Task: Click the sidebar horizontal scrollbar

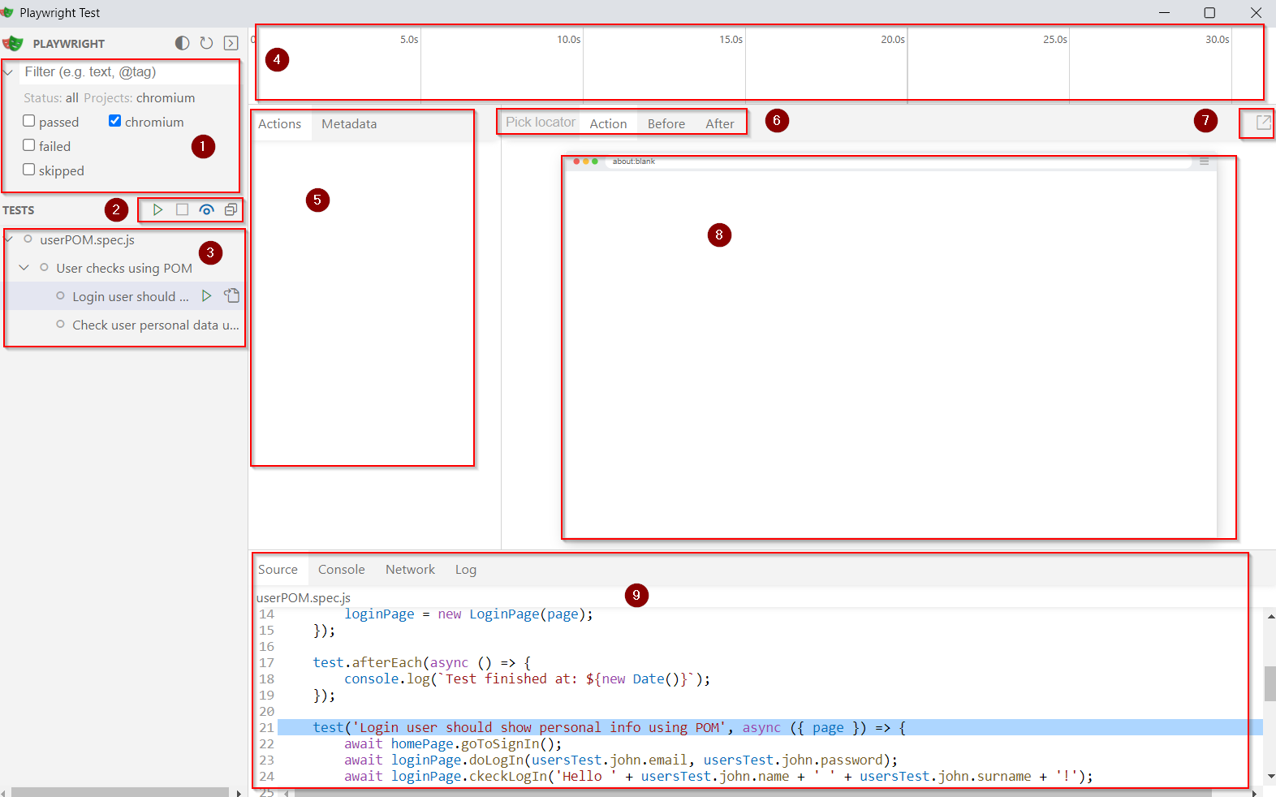Action: click(120, 792)
